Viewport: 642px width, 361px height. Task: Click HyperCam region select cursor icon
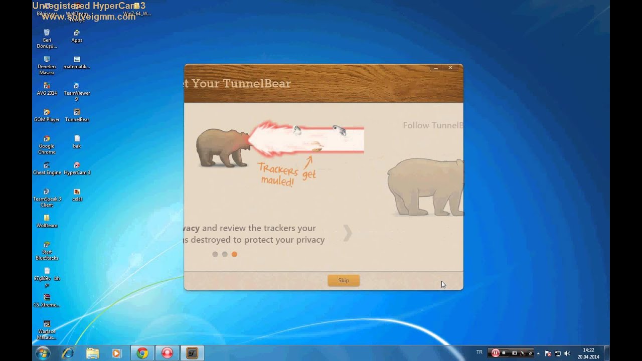click(522, 353)
